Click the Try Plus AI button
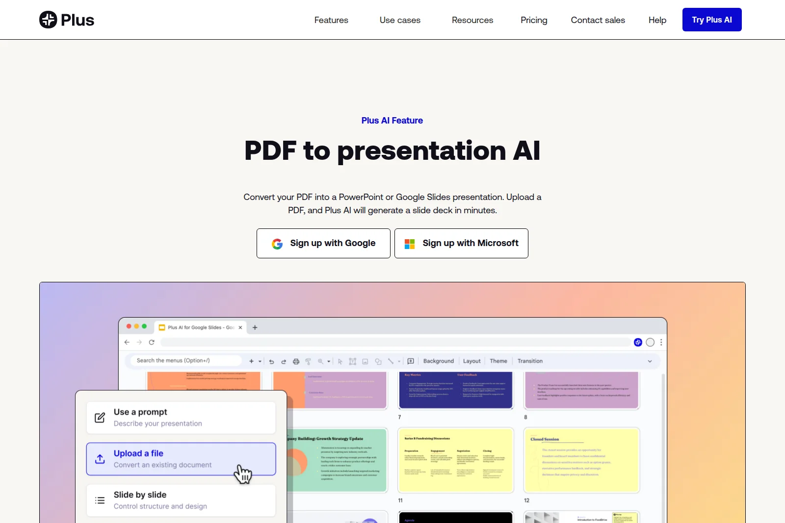Viewport: 785px width, 523px height. pyautogui.click(x=711, y=20)
